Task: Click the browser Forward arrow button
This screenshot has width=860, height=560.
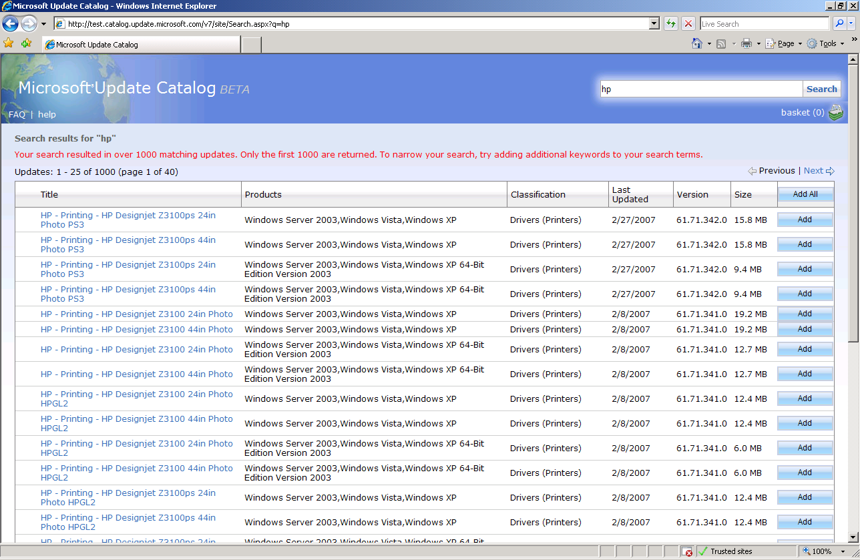Action: pos(29,24)
